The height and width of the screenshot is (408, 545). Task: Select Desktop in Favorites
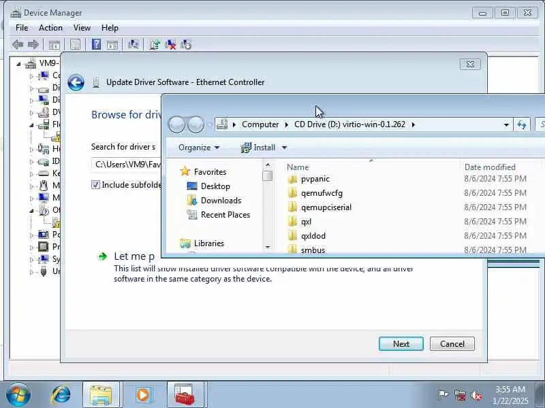pyautogui.click(x=215, y=186)
